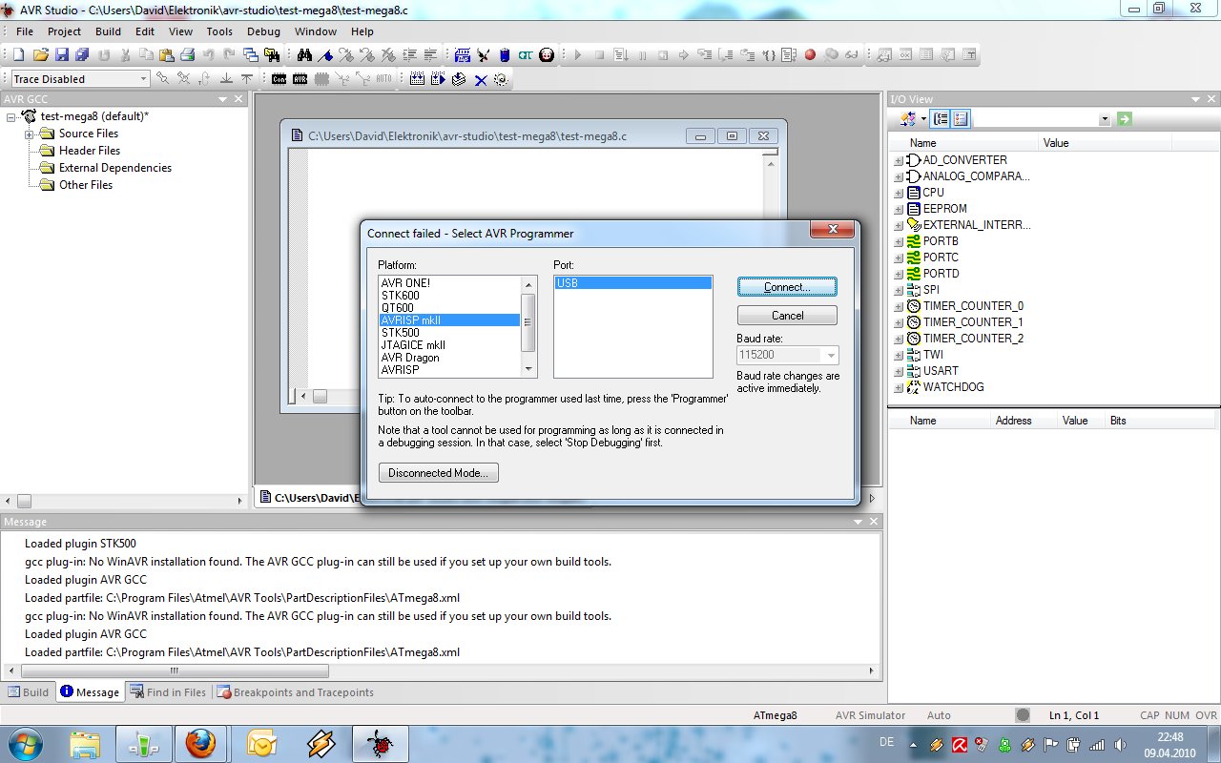
Task: Click the black 'AVR' programmer icon
Action: pos(300,79)
